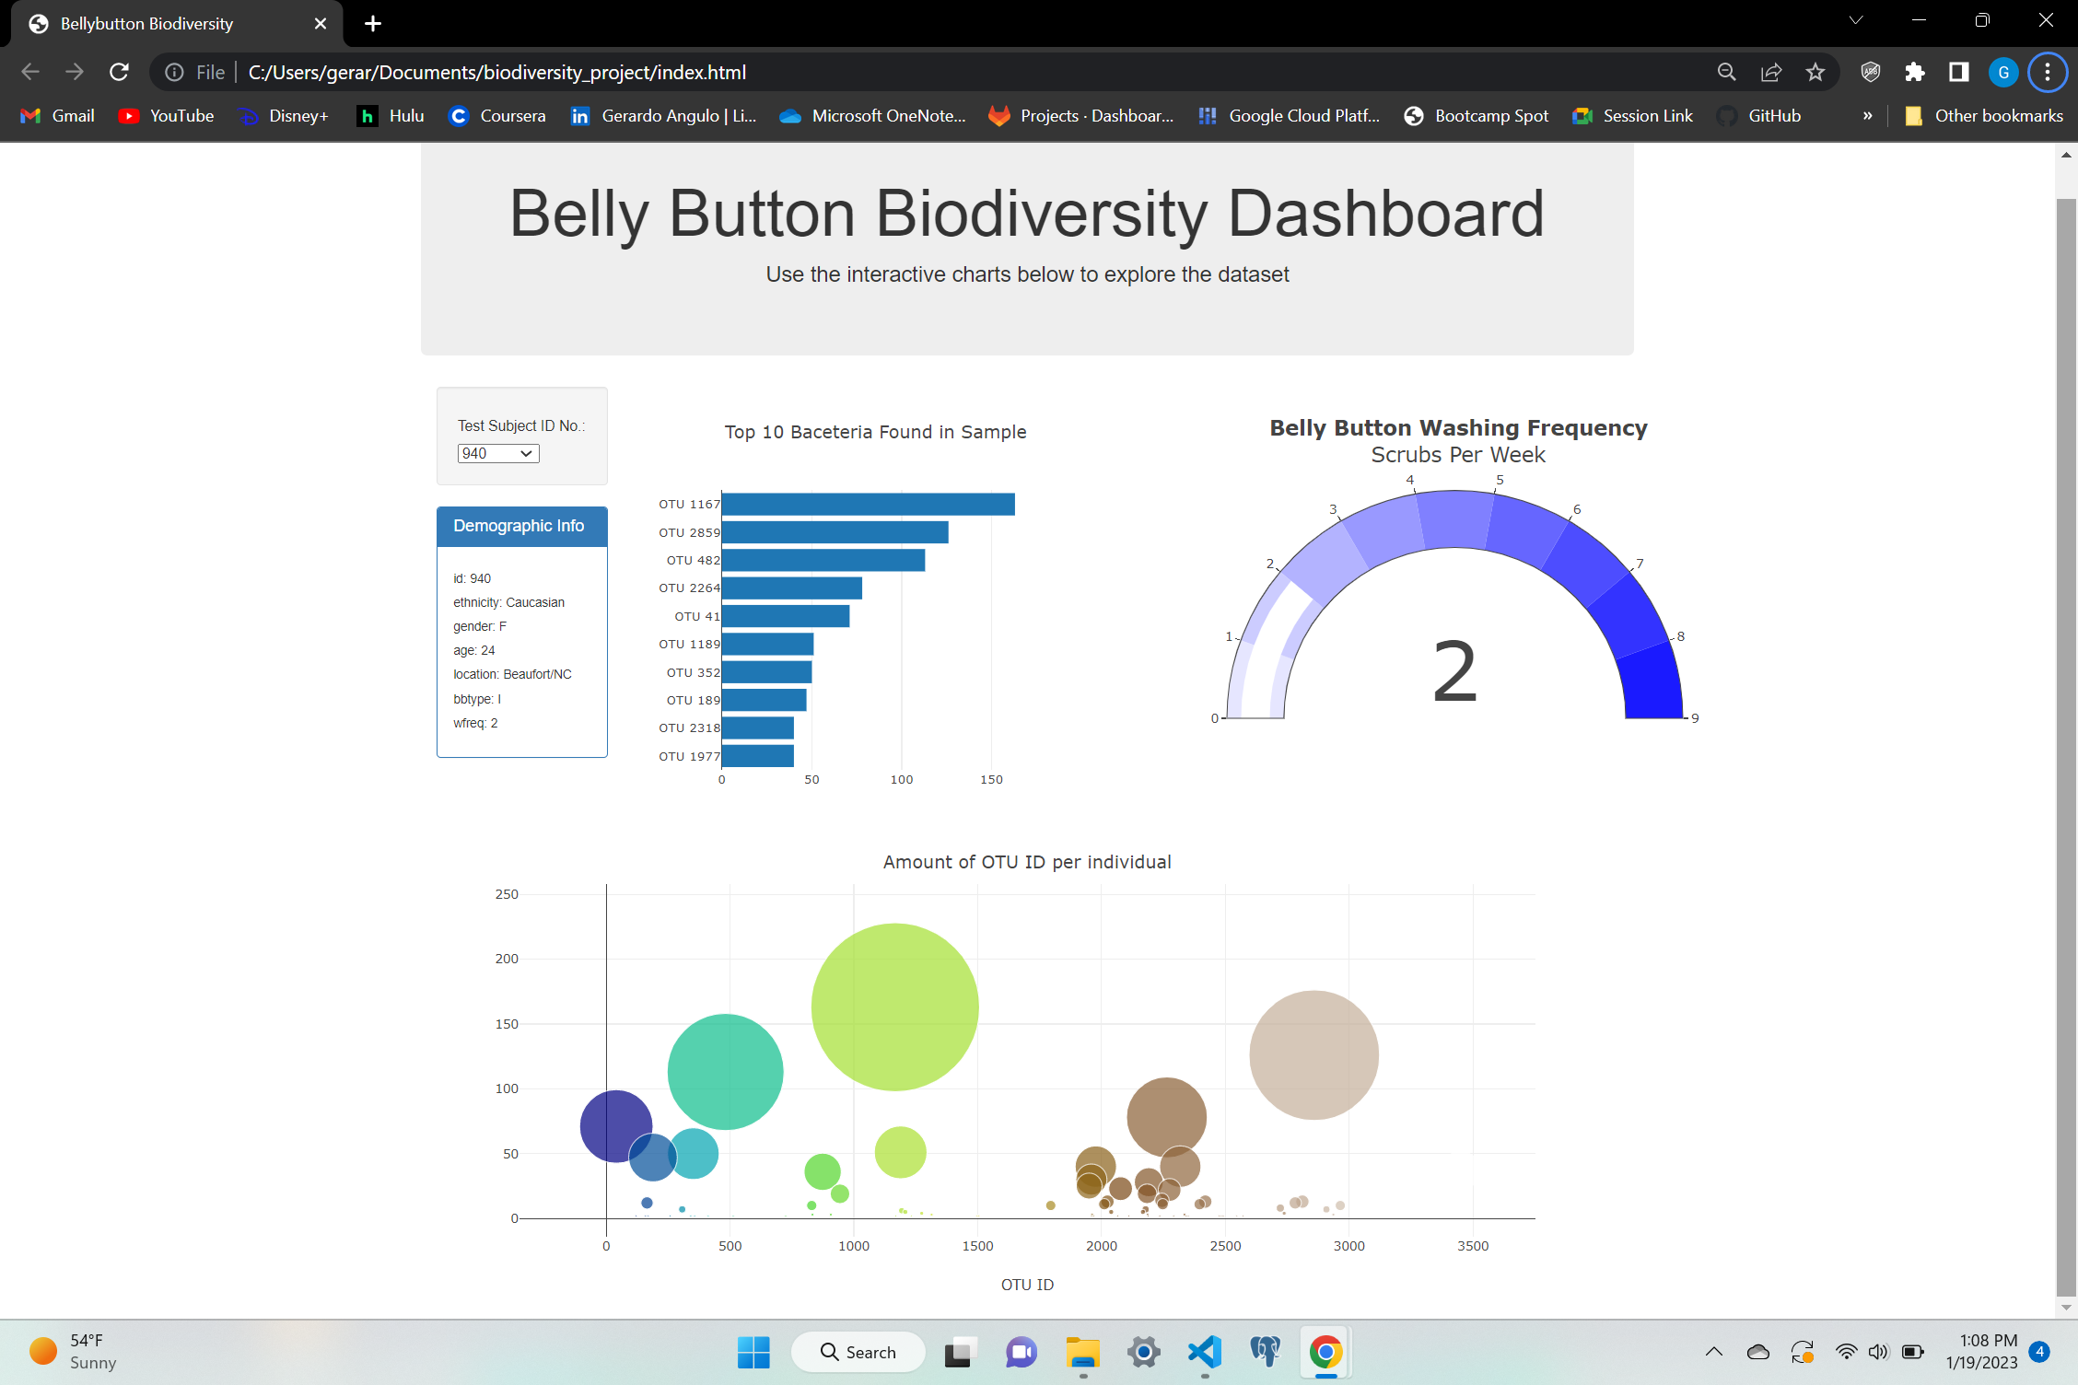Click the OTU 1167 bar in bar chart

(869, 505)
